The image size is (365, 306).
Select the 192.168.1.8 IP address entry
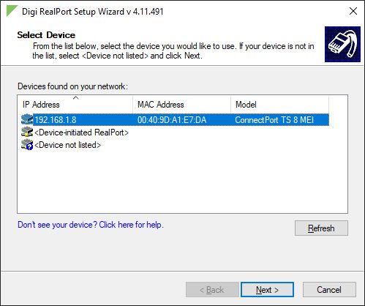(56, 120)
